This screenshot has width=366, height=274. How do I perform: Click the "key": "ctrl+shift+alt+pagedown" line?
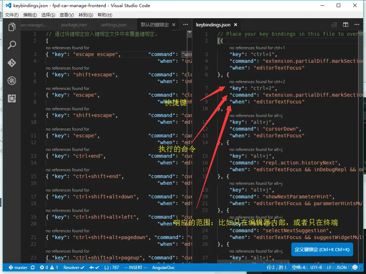pos(98,237)
